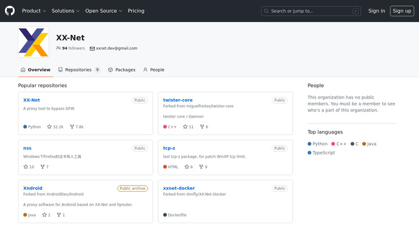Filter by Python in Top languages
This screenshot has height=235, width=419.
click(x=318, y=144)
